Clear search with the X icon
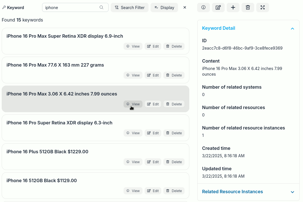The height and width of the screenshot is (202, 303). (185, 8)
